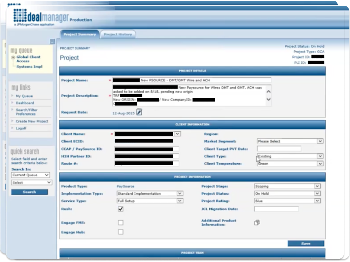Click the CCAP / PaySource ID field

(147, 149)
